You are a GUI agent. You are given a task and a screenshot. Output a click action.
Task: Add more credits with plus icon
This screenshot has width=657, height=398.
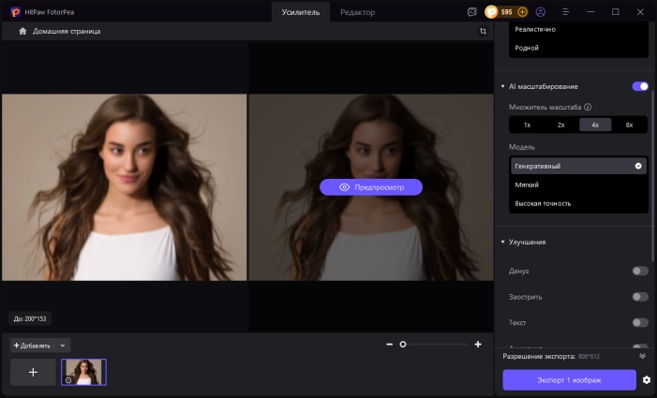coord(522,12)
